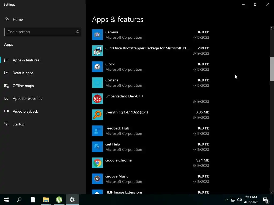Open the white document taskbar icon

33,200
